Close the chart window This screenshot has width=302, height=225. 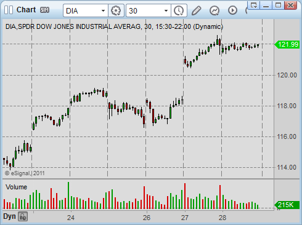[290, 5]
